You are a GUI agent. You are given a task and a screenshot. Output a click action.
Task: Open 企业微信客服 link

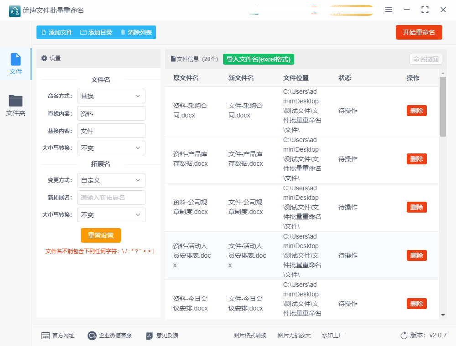[x=109, y=336]
